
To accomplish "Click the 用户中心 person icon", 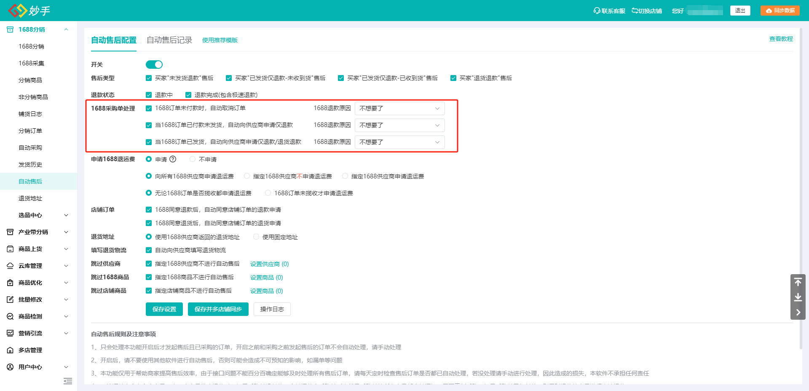I will pyautogui.click(x=10, y=367).
